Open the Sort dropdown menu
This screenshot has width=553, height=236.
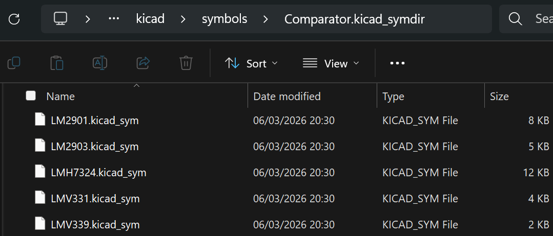(x=251, y=63)
